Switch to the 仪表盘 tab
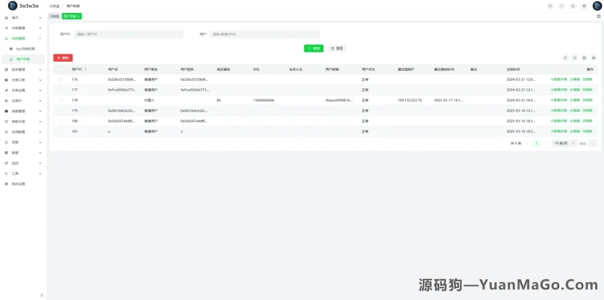The image size is (604, 300). pyautogui.click(x=54, y=16)
